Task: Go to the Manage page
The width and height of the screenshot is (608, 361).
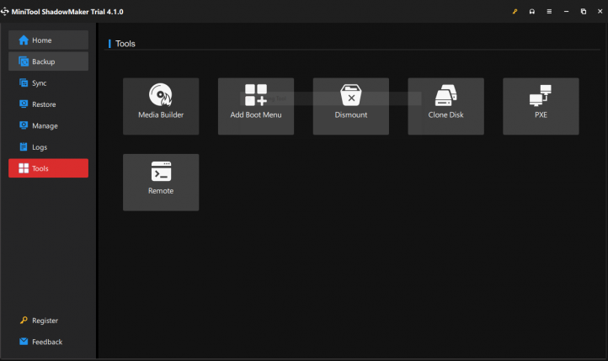Action: pos(49,125)
